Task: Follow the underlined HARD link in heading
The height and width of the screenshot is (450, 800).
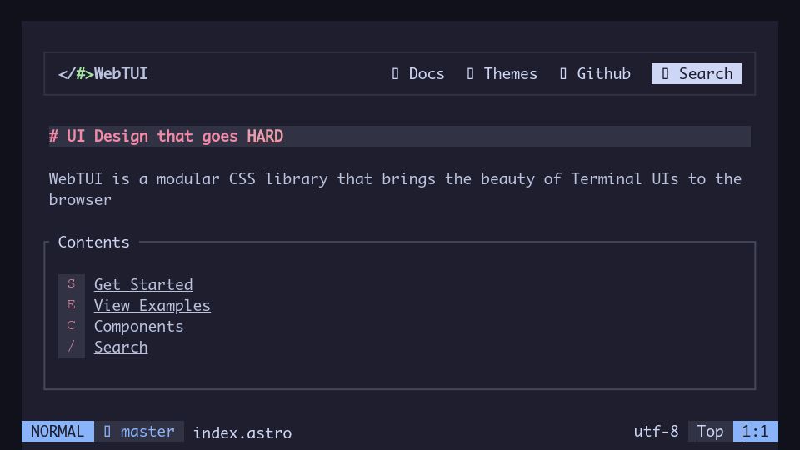Action: (265, 136)
